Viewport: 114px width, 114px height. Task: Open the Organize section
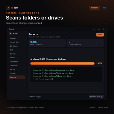click(x=13, y=38)
